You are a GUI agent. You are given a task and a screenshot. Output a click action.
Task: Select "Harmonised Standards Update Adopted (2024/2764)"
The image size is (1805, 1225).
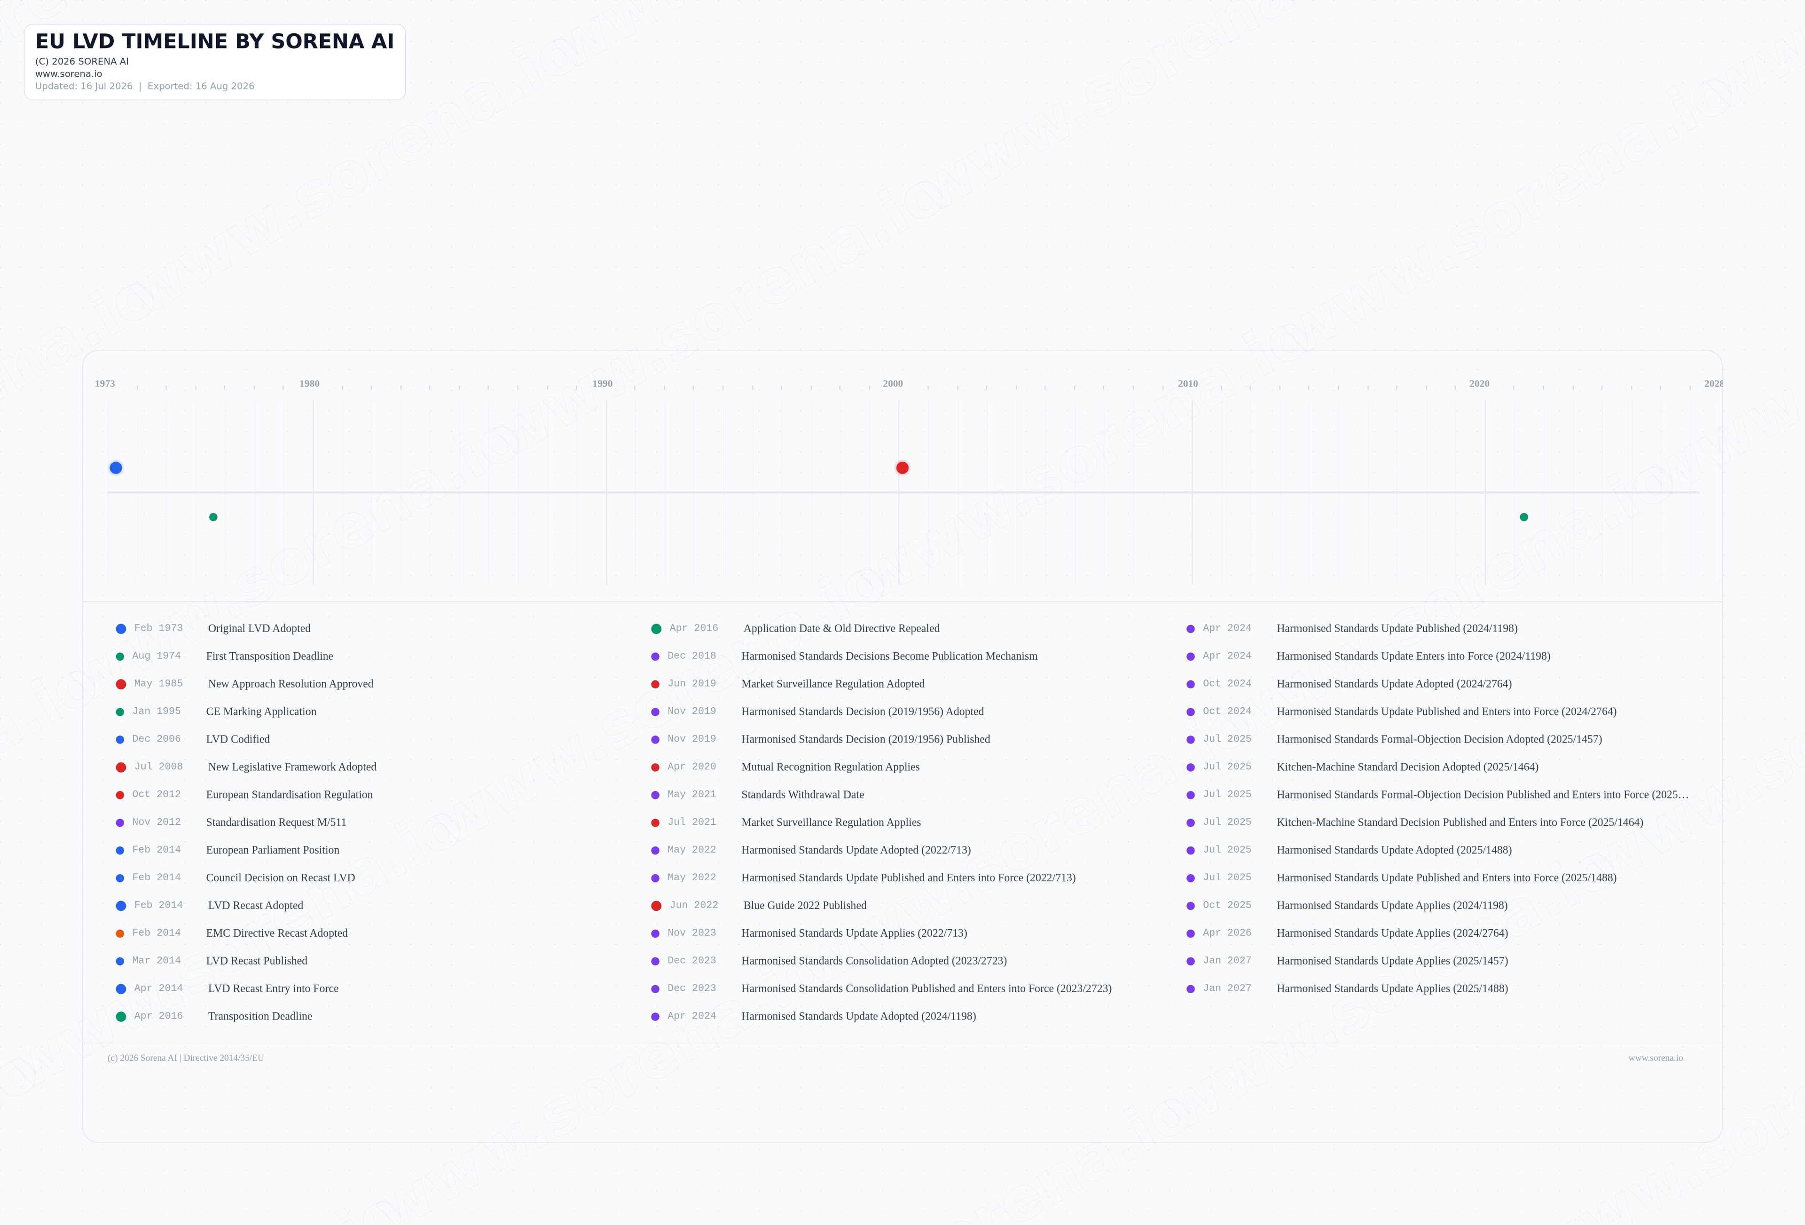[1394, 684]
